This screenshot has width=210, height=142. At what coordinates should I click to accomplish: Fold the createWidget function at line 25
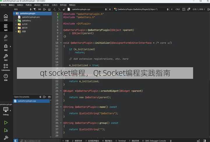[61, 91]
